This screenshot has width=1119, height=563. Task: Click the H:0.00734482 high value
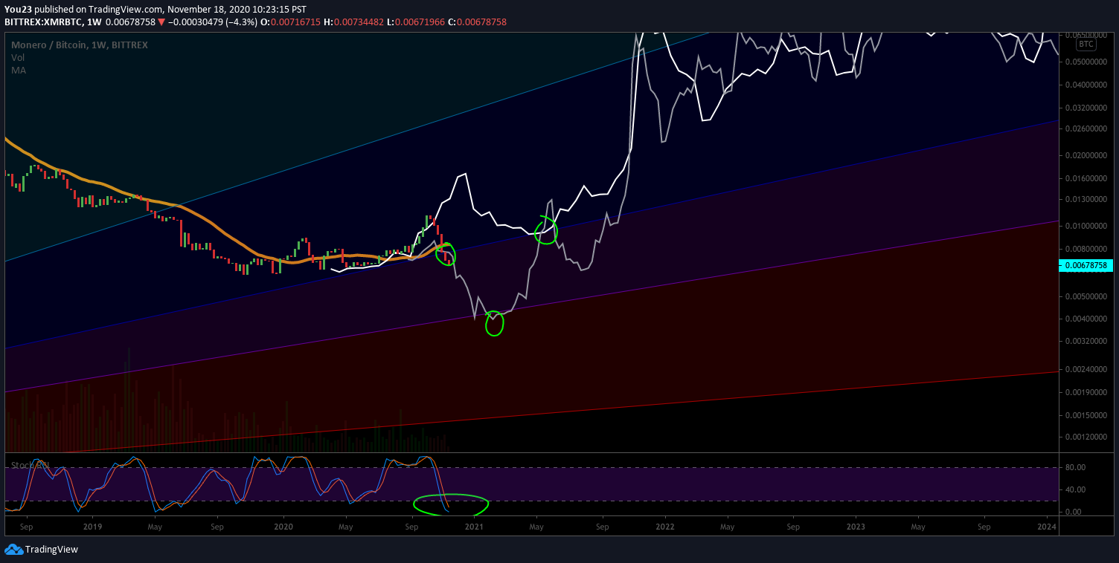click(353, 22)
